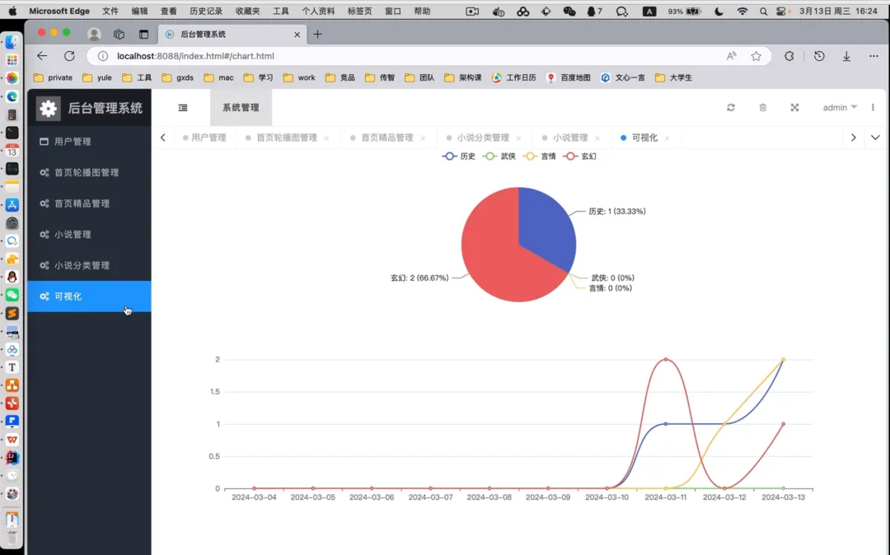This screenshot has width=890, height=555.
Task: Open Edge workspaces icon
Action: point(119,34)
